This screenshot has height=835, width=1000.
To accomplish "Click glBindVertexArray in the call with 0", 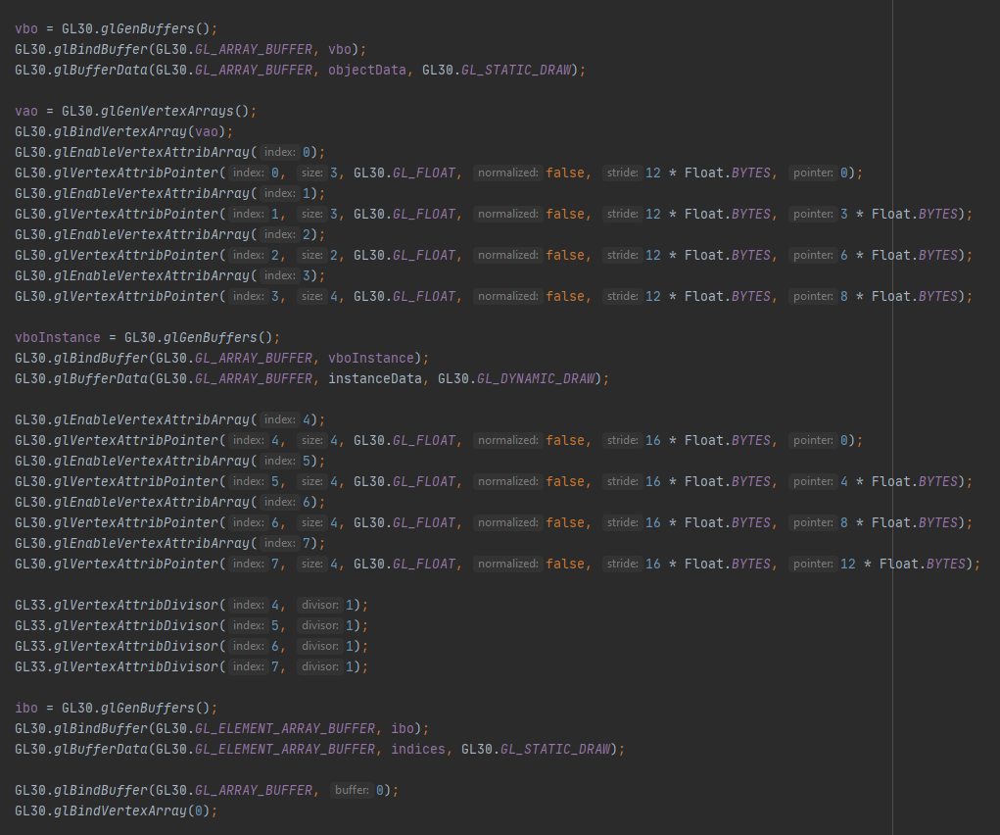I will coord(120,810).
